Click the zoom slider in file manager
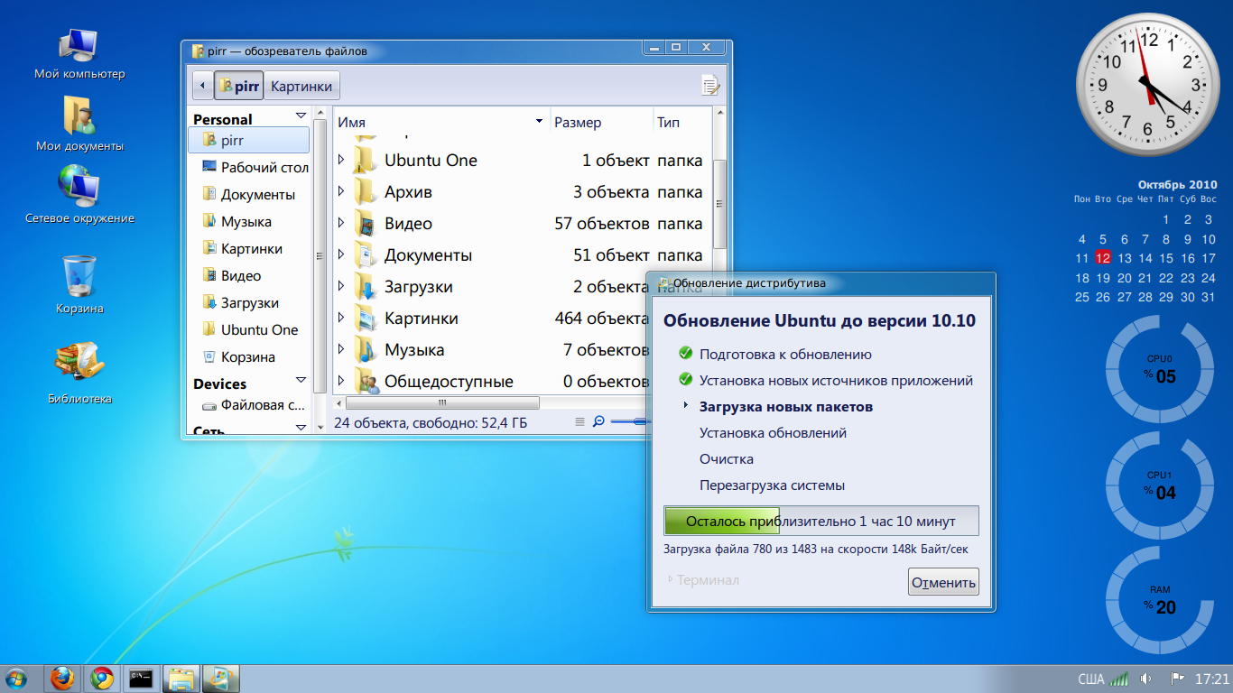Screen dimensions: 1233x693 tap(630, 421)
